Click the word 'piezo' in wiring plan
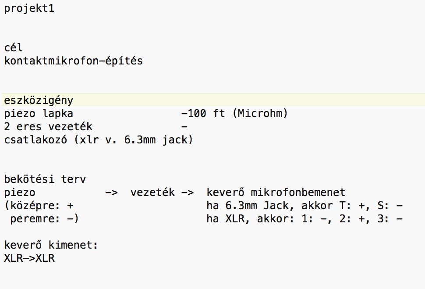Viewport: 425px width, 289px height. click(x=20, y=193)
